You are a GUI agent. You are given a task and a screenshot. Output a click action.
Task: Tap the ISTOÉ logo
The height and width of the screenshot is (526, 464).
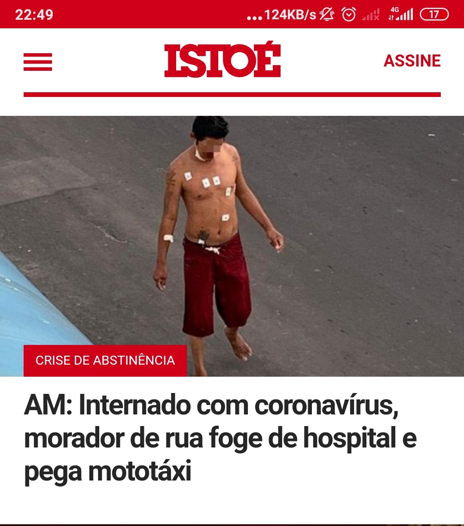pyautogui.click(x=223, y=60)
